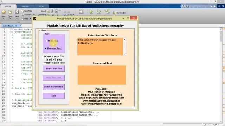Image resolution: width=225 pixels, height=126 pixels.
Task: Open the Save dropdown arrow
Action: pyautogui.click(x=17, y=19)
